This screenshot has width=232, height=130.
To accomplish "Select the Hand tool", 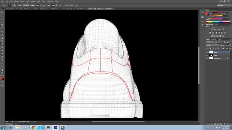I will (x=2, y=70).
